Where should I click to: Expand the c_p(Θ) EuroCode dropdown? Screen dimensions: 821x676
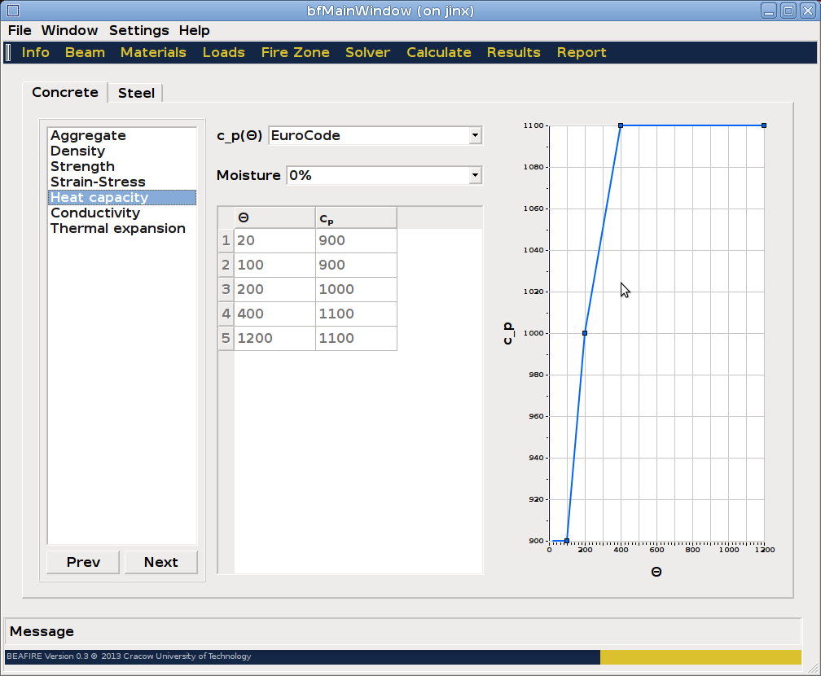pos(475,136)
